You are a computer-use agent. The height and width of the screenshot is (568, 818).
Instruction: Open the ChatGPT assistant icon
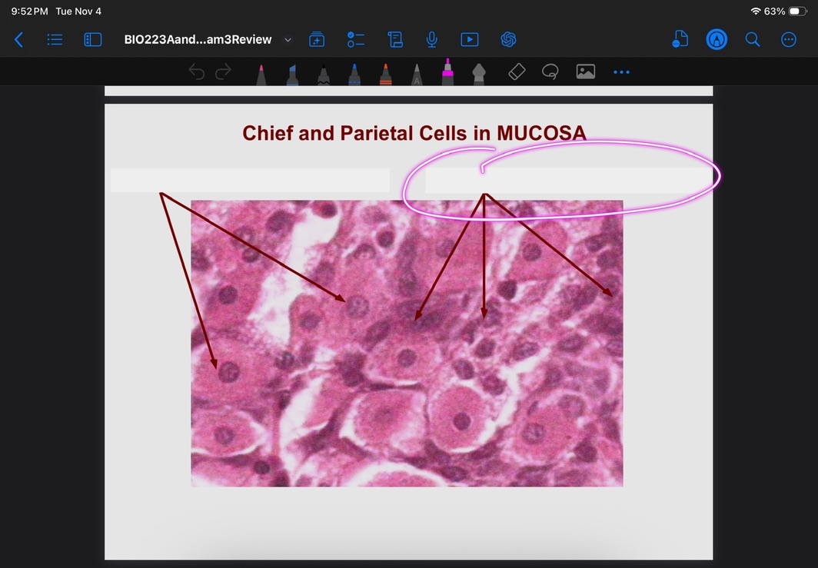coord(508,40)
